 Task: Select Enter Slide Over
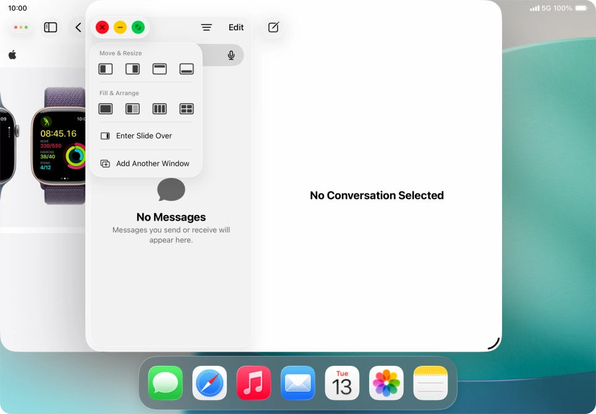(143, 135)
